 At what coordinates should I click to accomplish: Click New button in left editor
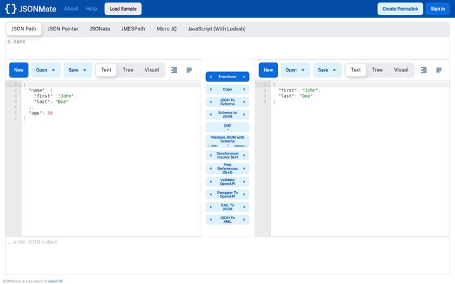[18, 70]
